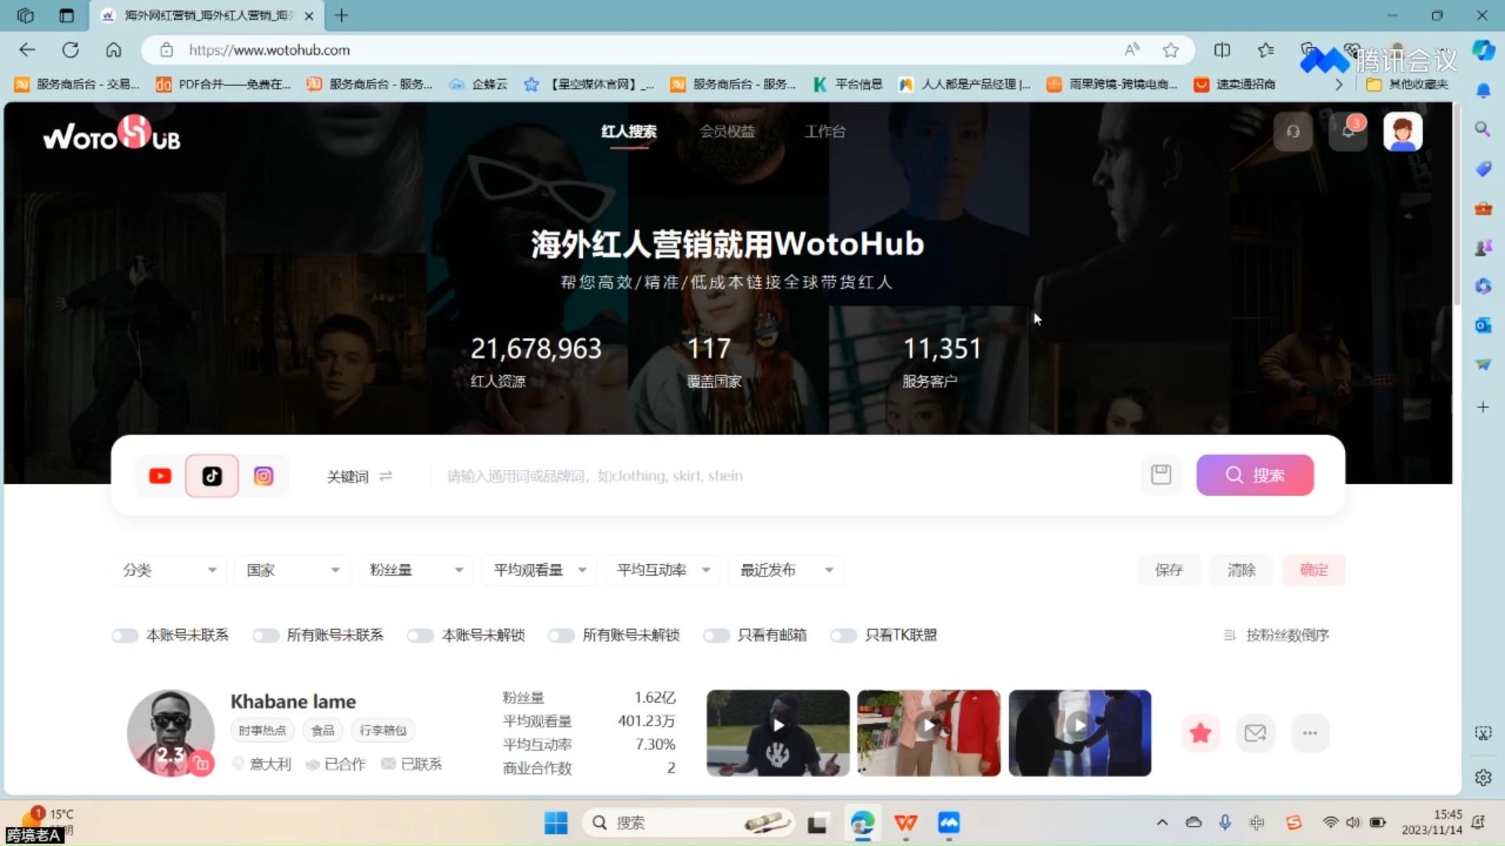Select the Instagram platform icon
1505x846 pixels.
(263, 475)
